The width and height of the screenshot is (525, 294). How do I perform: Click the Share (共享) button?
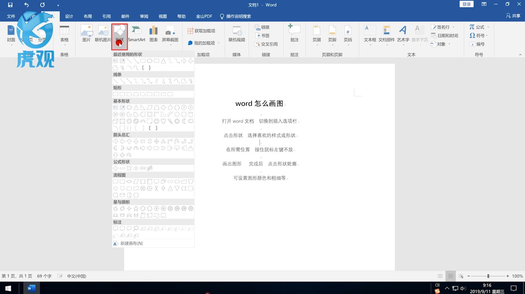[x=513, y=16]
